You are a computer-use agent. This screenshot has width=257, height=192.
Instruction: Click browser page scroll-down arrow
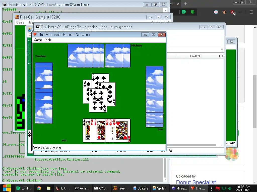(x=255, y=182)
